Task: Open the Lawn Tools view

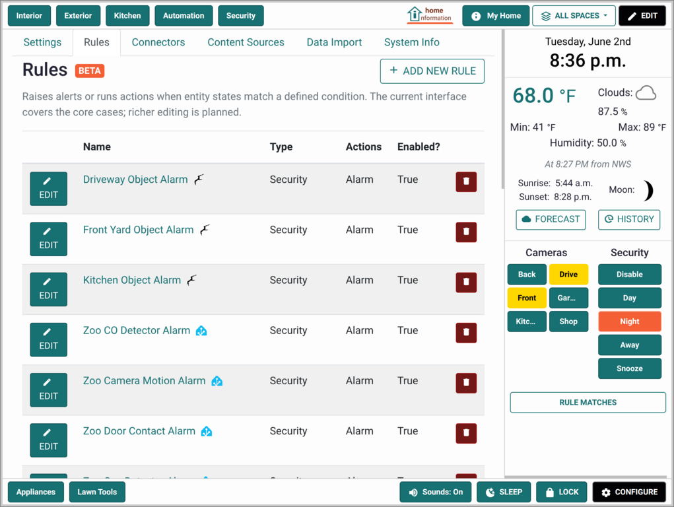Action: pyautogui.click(x=97, y=492)
